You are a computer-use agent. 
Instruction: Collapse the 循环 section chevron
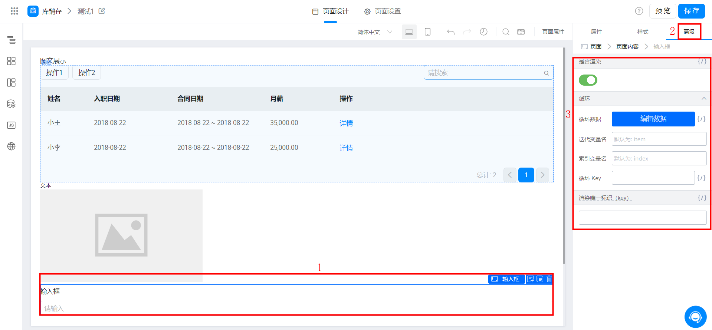point(704,99)
